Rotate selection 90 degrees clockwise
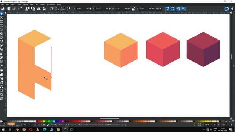Viewport: 235px width, 132px height. point(33,8)
